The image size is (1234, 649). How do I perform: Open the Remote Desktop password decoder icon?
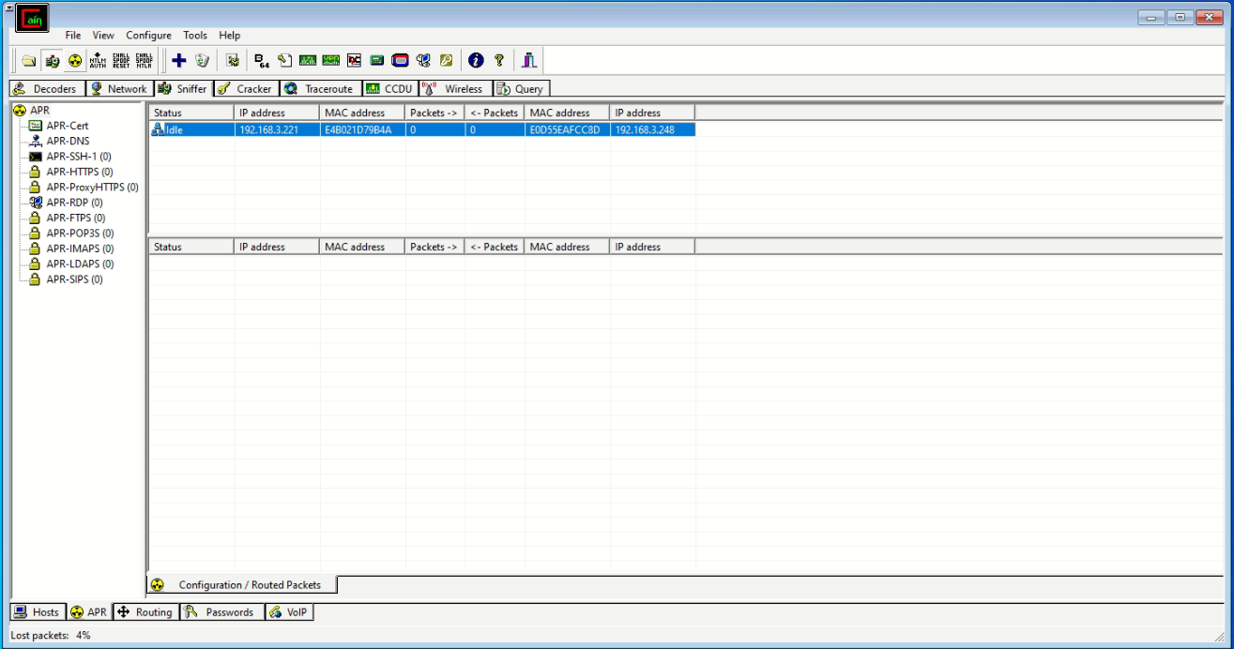pos(423,61)
